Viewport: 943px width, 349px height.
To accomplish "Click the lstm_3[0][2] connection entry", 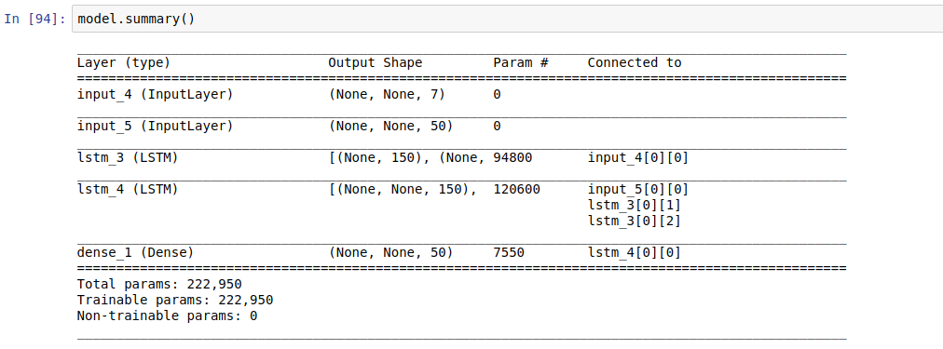I will pos(635,221).
